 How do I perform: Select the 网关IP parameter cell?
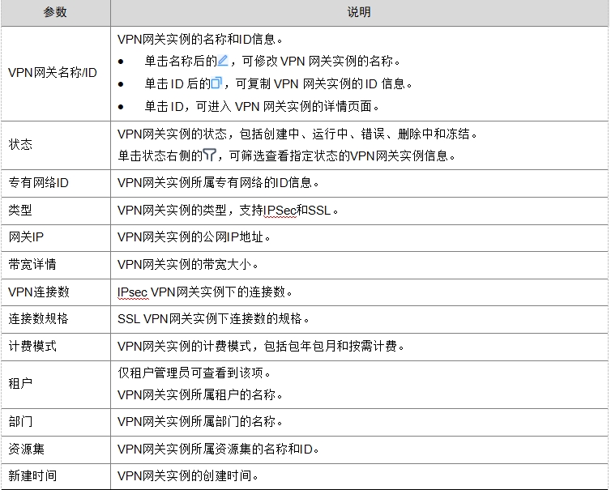[56, 237]
